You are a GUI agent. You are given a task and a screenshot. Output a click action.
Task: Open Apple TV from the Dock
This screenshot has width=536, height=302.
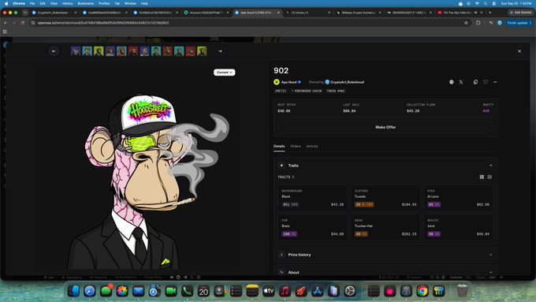point(268,291)
